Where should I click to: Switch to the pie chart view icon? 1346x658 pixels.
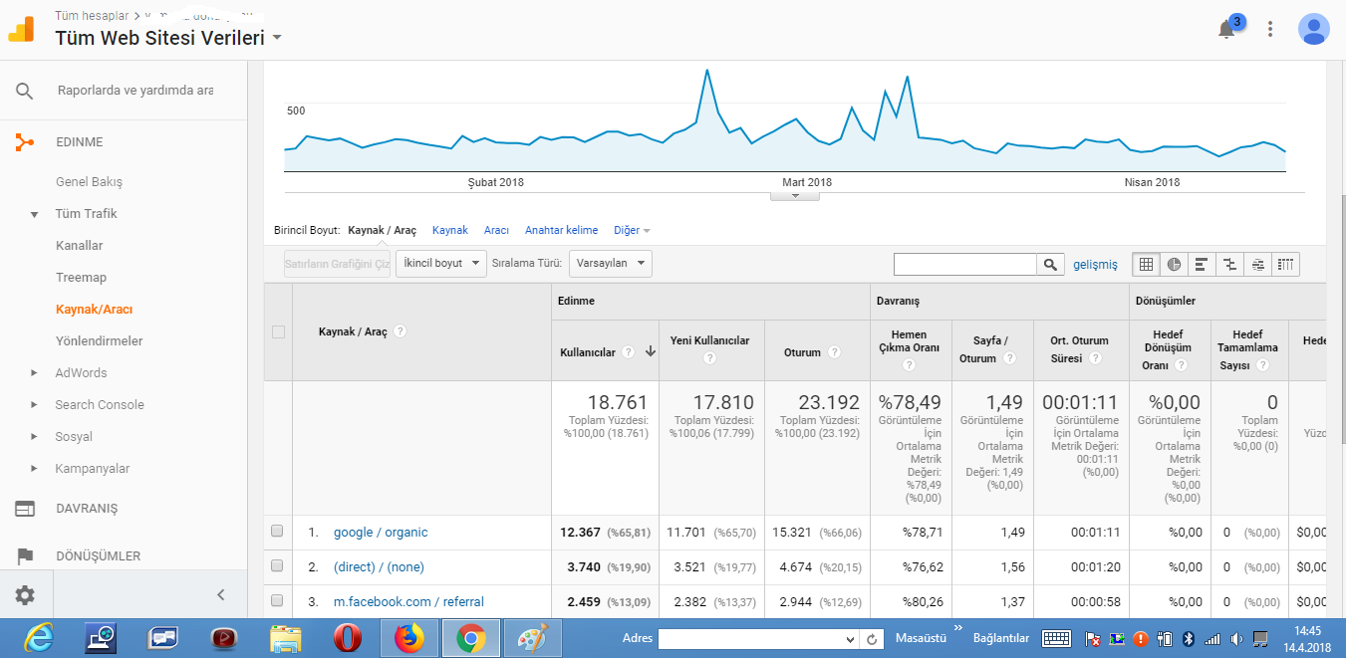1174,264
